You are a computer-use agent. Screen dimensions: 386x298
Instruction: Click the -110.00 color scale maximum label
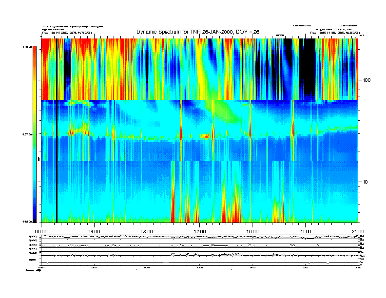click(27, 47)
